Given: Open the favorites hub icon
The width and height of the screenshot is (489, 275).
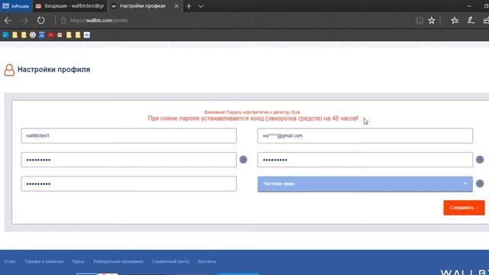Looking at the screenshot, I should click(455, 21).
